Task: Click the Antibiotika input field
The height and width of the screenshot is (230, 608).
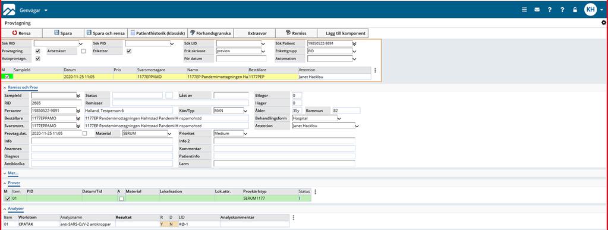Action: [102, 163]
